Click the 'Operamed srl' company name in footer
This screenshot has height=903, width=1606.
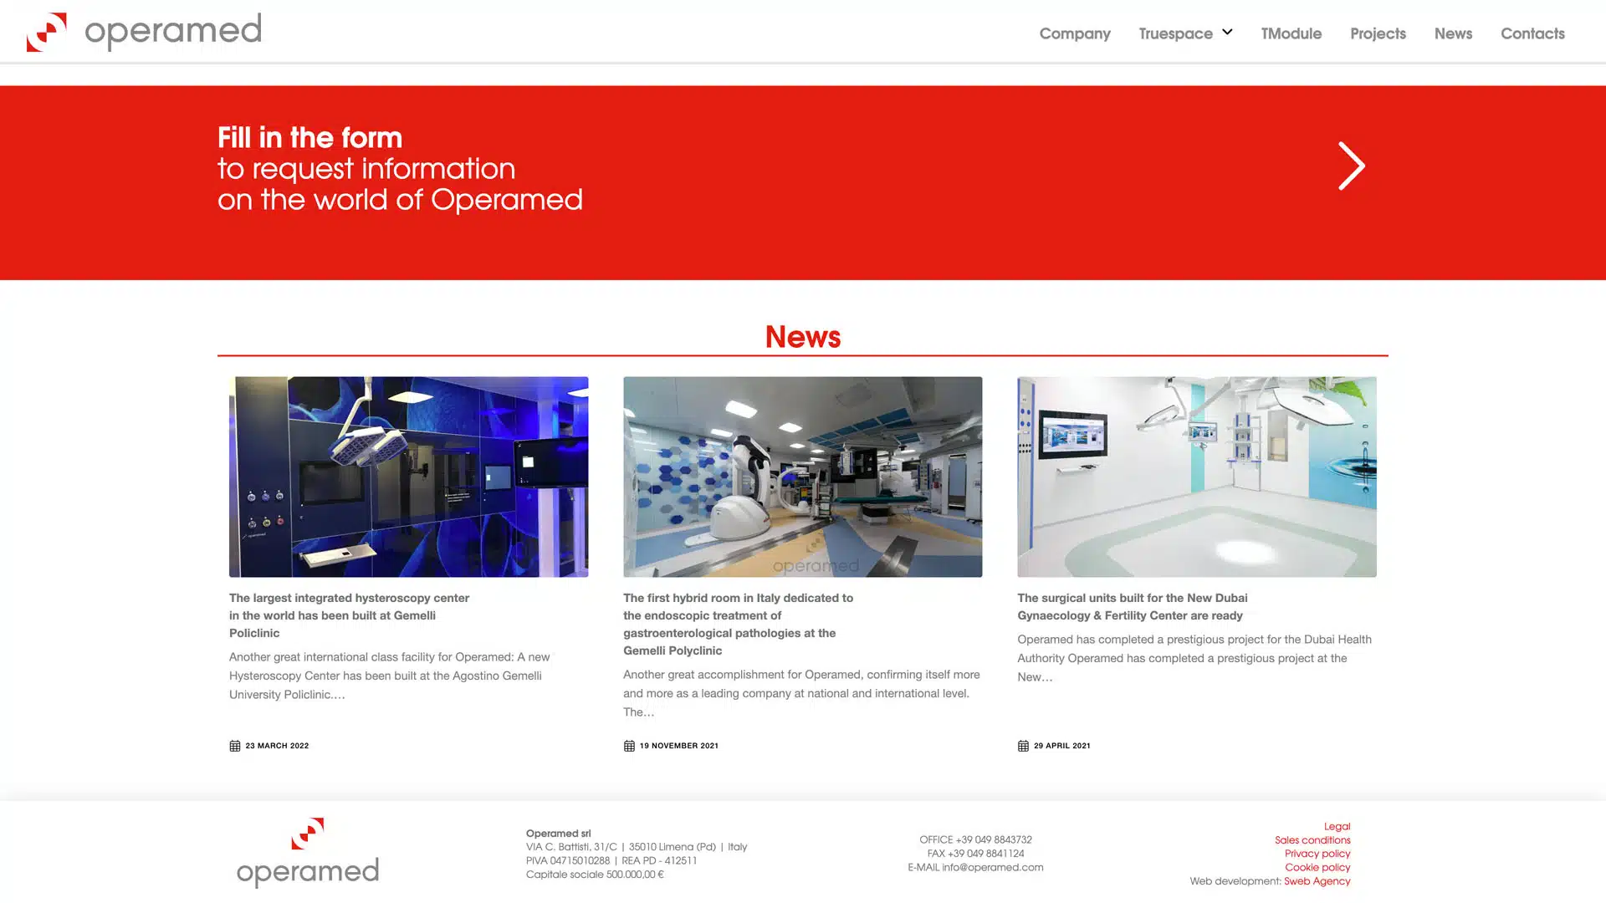click(558, 834)
